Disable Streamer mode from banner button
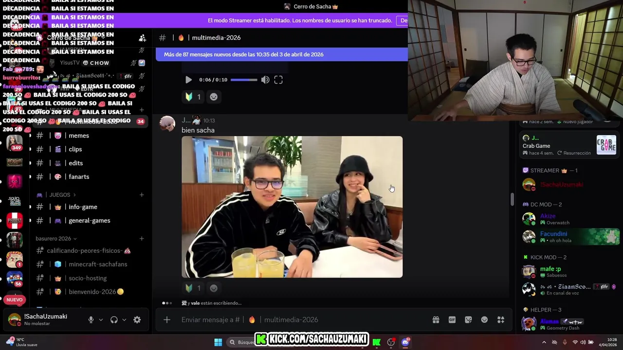 click(403, 20)
